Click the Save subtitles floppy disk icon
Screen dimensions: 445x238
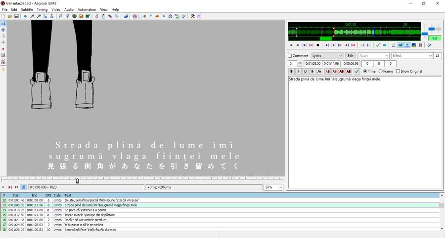click(x=16, y=16)
